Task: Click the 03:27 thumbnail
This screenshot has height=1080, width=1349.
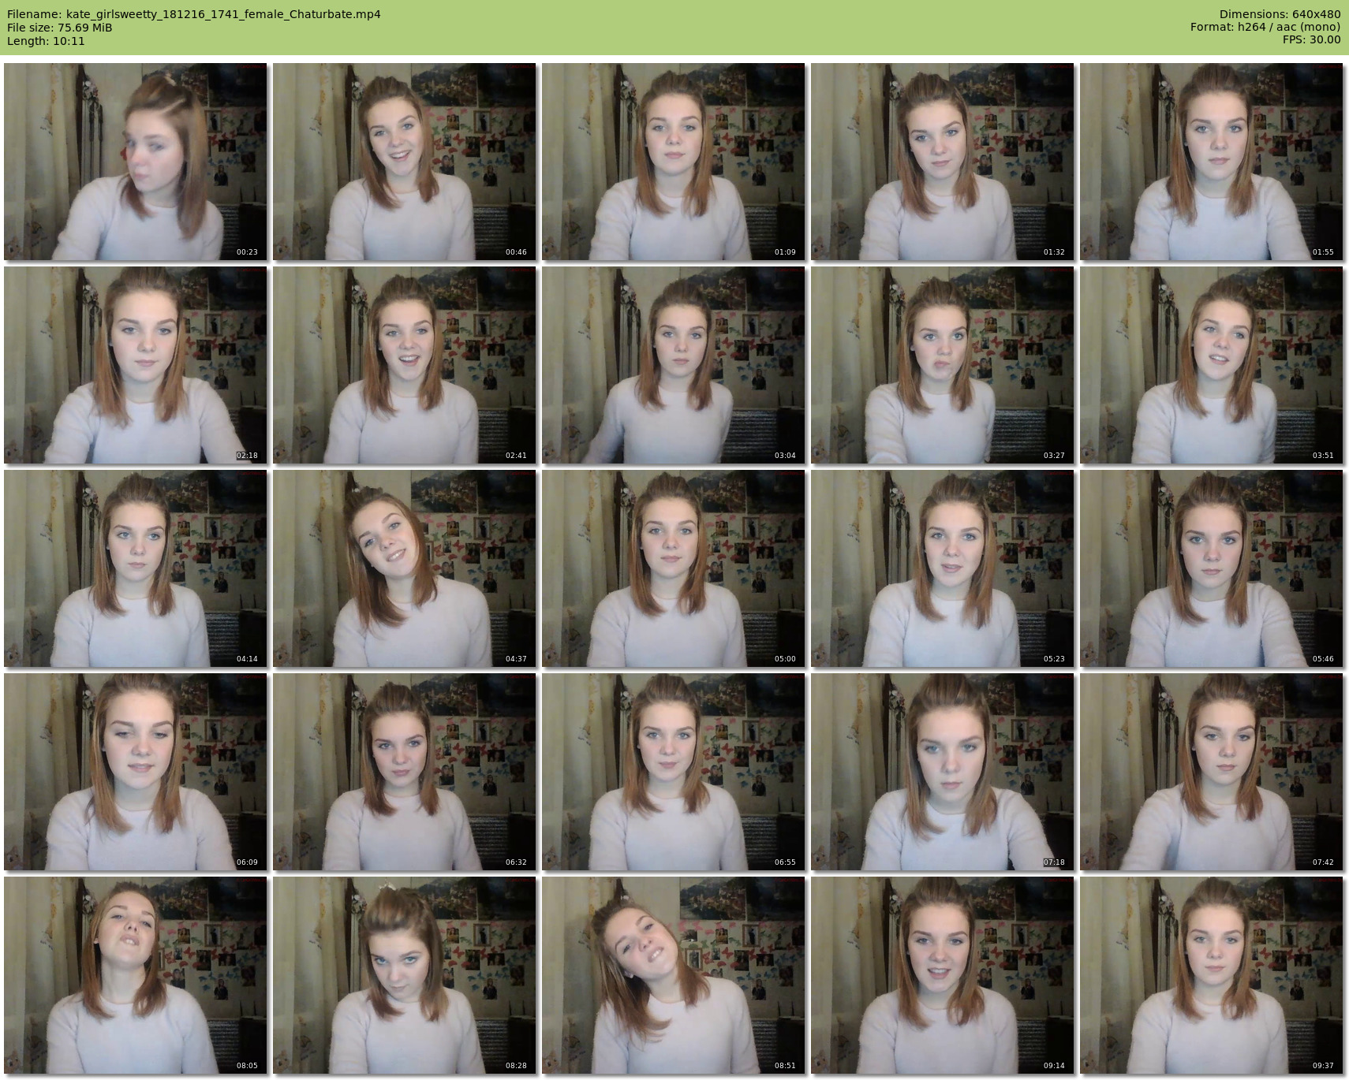Action: (x=942, y=365)
